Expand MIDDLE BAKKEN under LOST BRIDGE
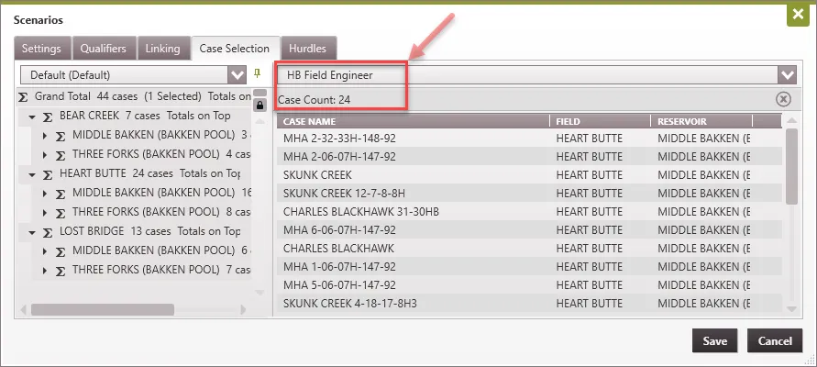Image resolution: width=817 pixels, height=367 pixels. [x=45, y=250]
